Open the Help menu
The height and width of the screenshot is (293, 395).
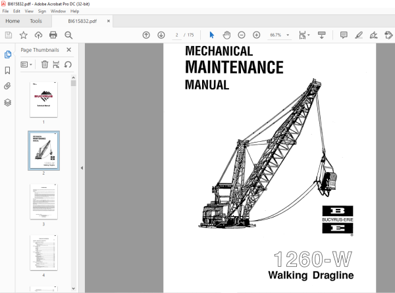(x=74, y=11)
